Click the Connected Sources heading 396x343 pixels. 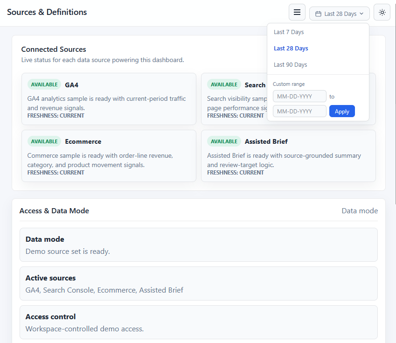pyautogui.click(x=54, y=49)
